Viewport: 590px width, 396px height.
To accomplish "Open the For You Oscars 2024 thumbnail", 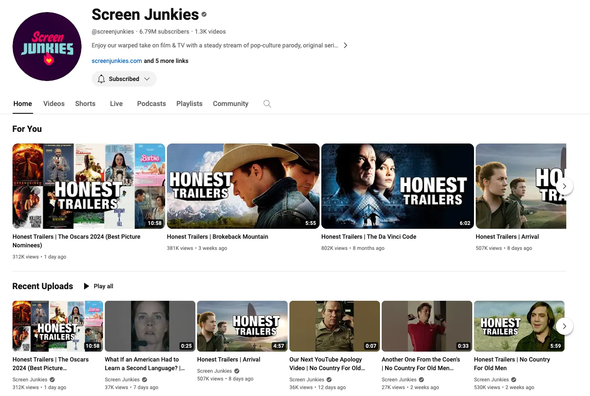I will (89, 186).
